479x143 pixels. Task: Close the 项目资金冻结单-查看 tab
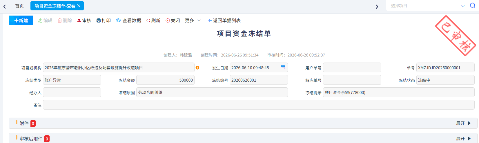point(79,6)
